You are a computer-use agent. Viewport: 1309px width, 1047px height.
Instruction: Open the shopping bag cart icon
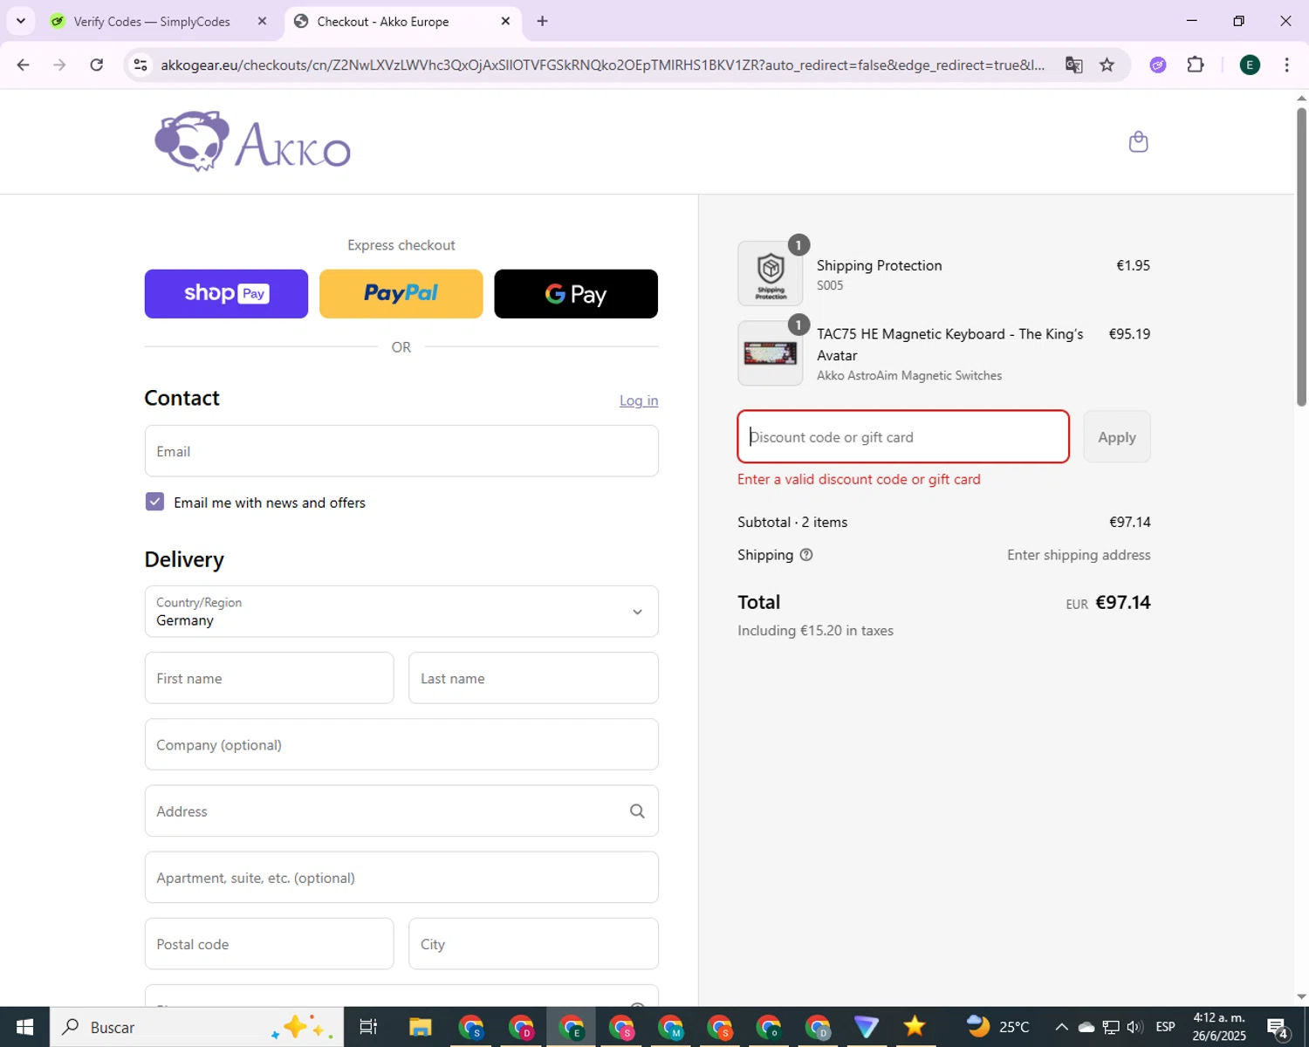(1138, 141)
